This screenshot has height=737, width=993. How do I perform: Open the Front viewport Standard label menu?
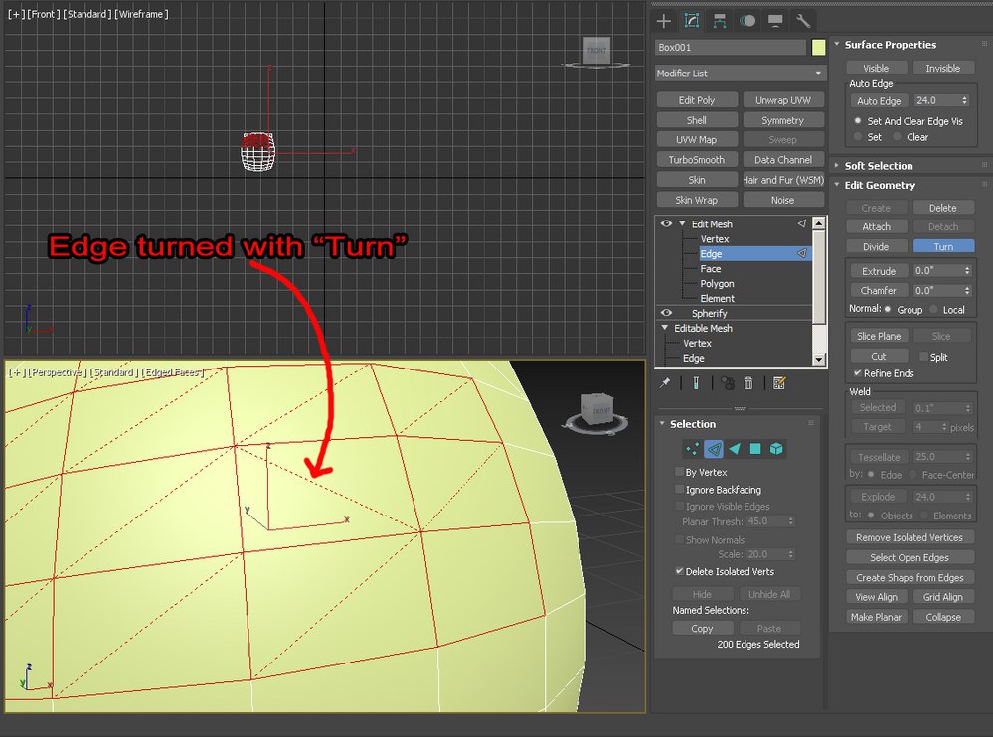click(86, 14)
